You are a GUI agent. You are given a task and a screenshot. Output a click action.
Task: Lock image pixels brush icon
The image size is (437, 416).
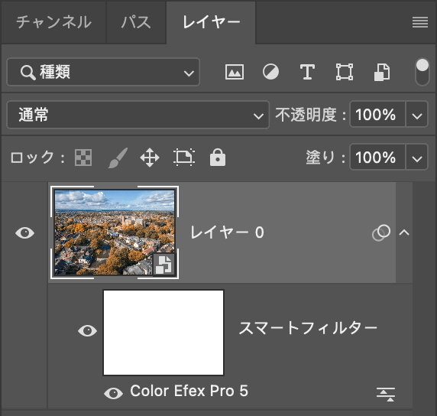118,158
